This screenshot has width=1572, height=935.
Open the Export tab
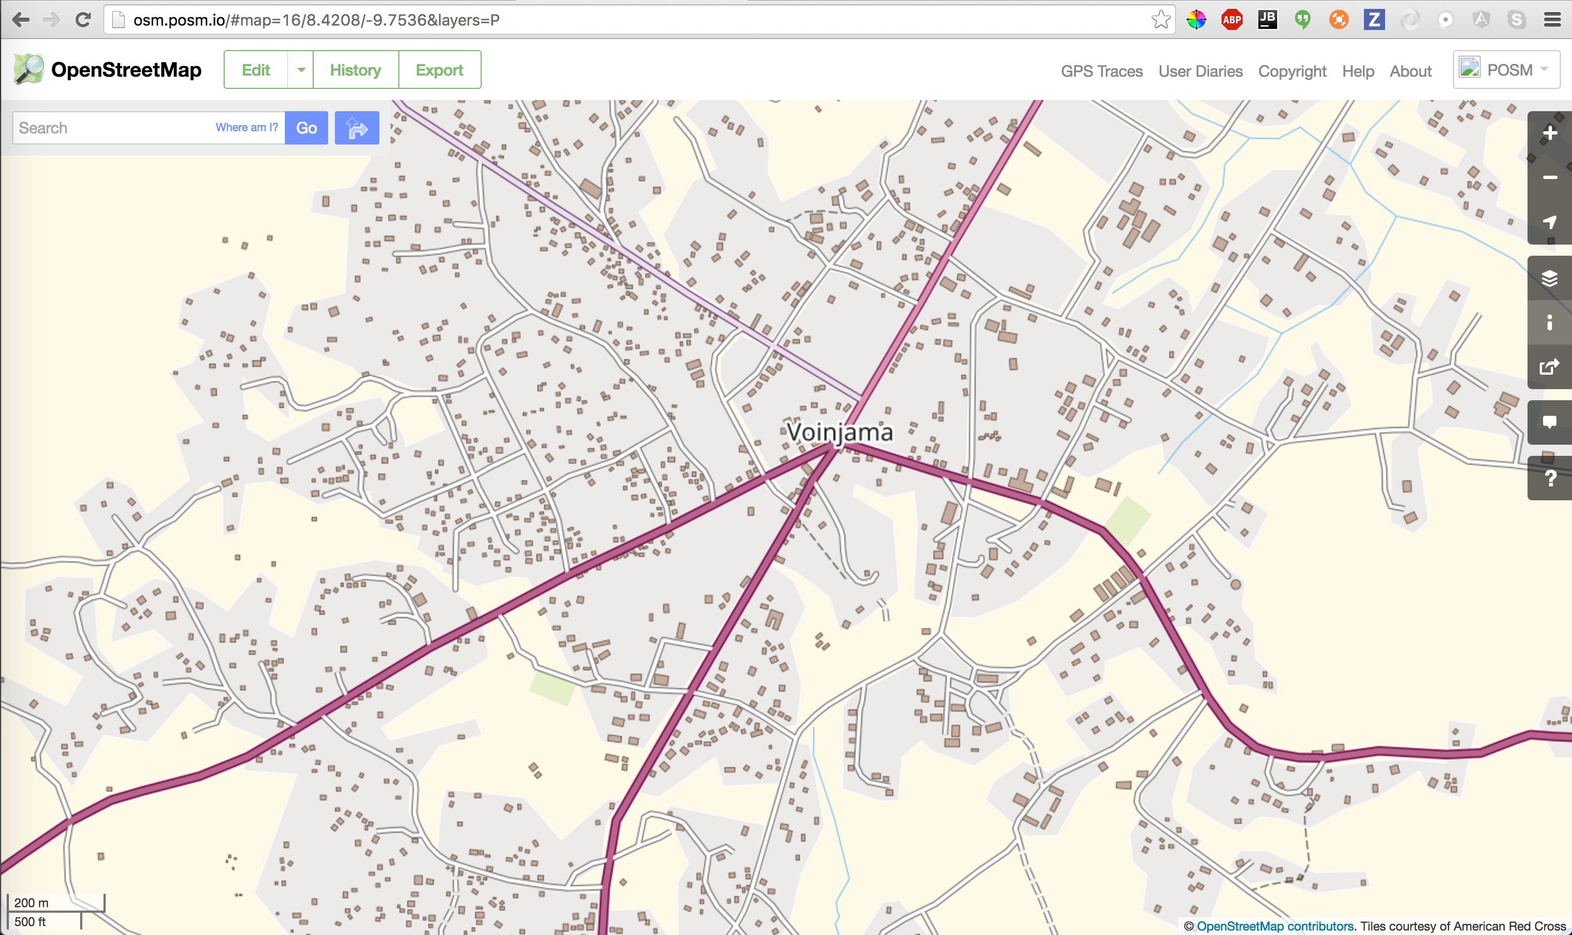pos(439,69)
